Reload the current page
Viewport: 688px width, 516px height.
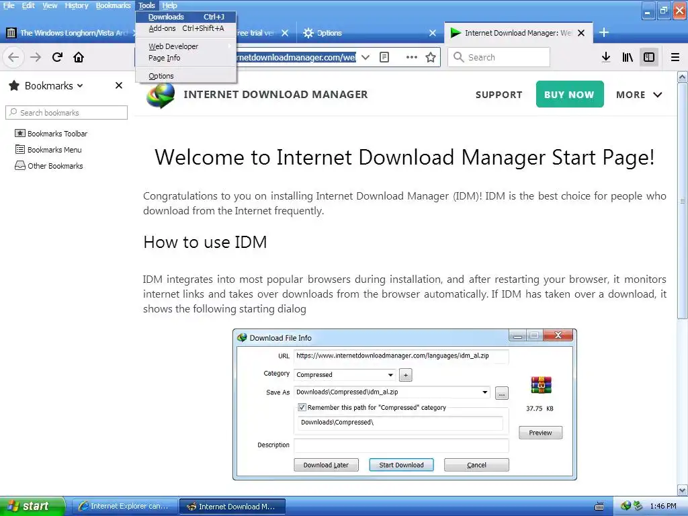point(57,57)
